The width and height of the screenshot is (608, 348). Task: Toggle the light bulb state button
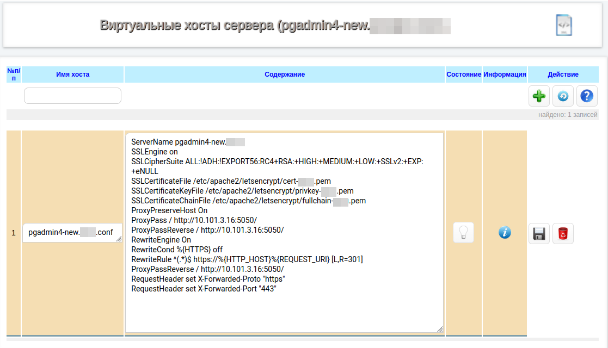(x=463, y=233)
